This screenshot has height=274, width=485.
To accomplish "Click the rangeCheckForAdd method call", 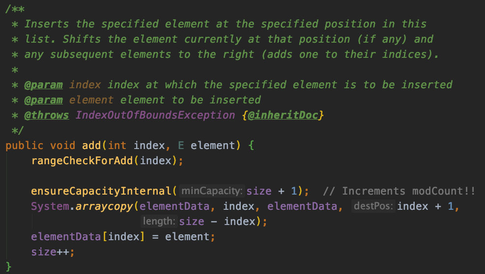I will coord(82,160).
